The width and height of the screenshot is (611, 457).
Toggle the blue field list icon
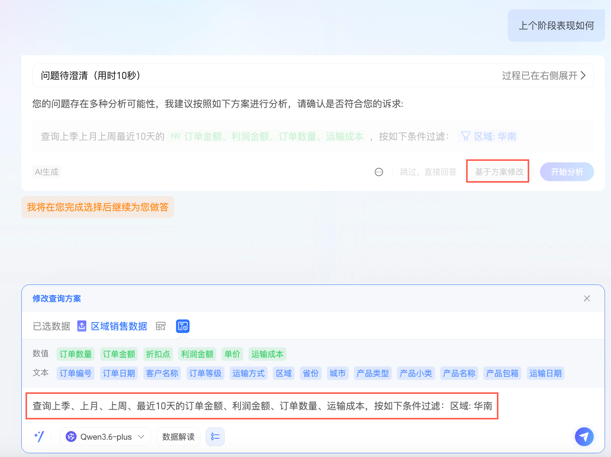[x=183, y=326]
